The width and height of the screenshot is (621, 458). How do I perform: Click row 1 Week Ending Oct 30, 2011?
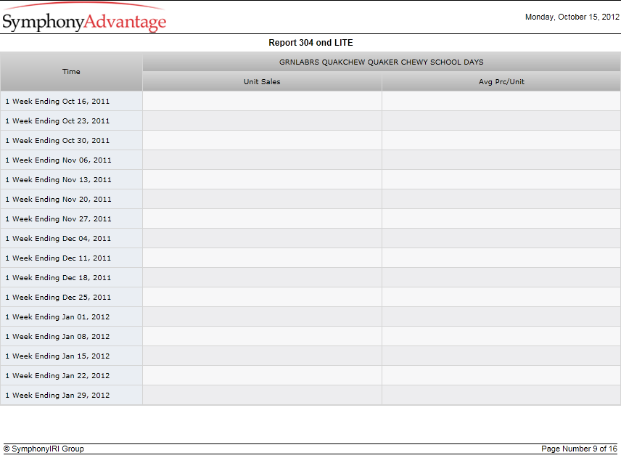coord(310,141)
